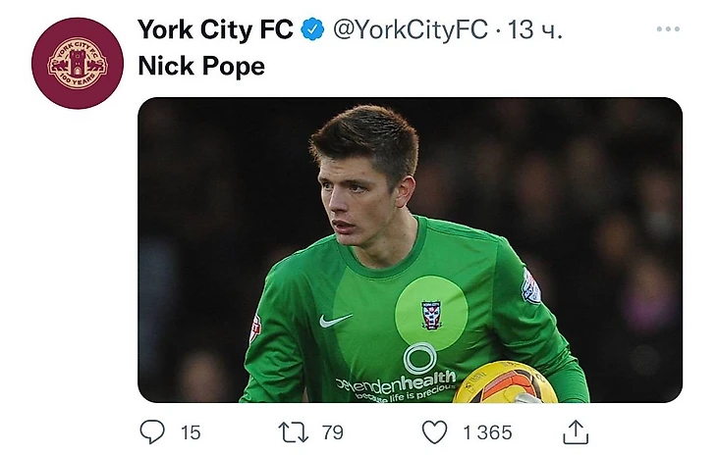Screen dimensions: 717x456
Task: Click the York City FC display name
Action: [215, 30]
